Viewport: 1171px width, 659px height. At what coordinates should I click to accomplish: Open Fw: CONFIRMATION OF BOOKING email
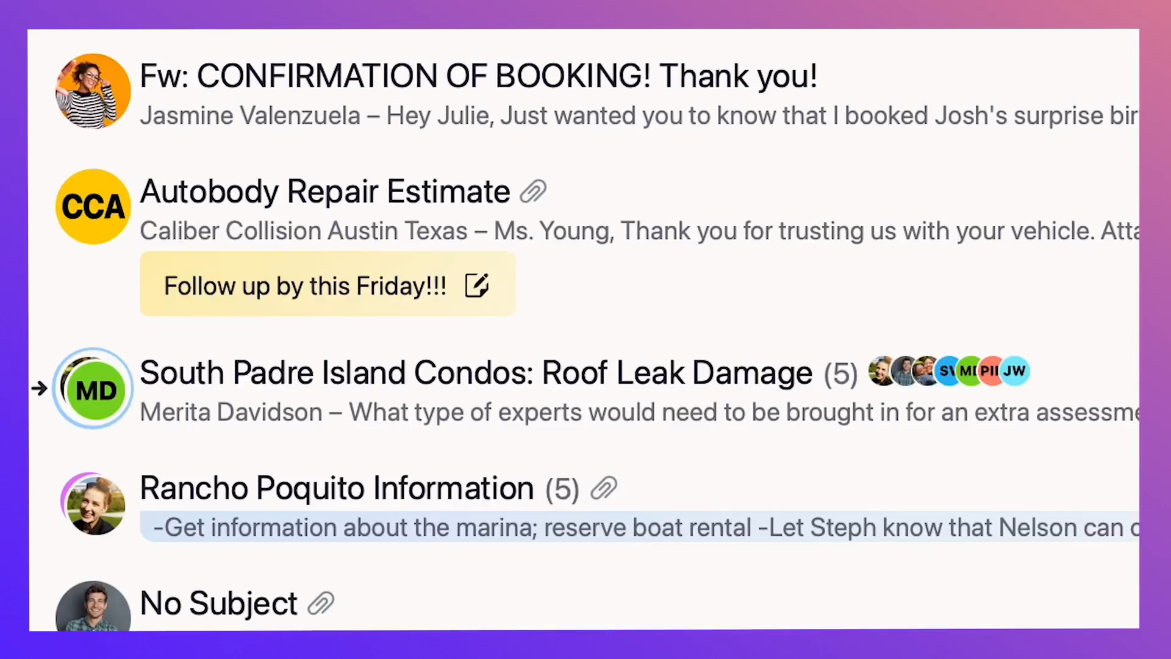(x=478, y=76)
